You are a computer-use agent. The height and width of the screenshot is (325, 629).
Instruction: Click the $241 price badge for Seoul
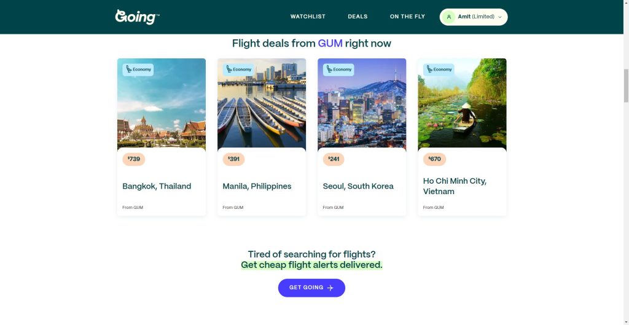334,159
